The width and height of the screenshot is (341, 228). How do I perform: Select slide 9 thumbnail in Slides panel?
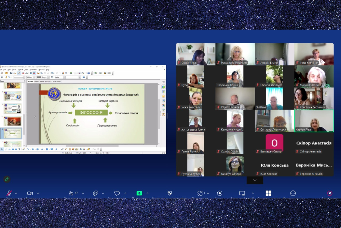click(13, 96)
